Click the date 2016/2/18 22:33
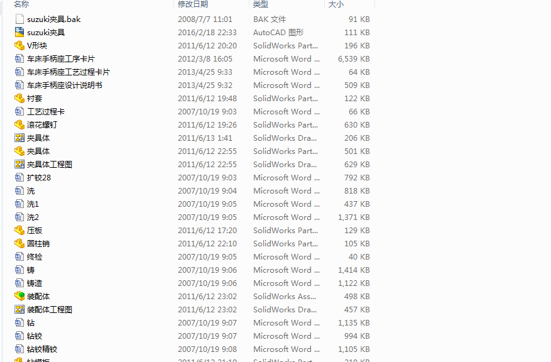This screenshot has height=362, width=551. [207, 32]
